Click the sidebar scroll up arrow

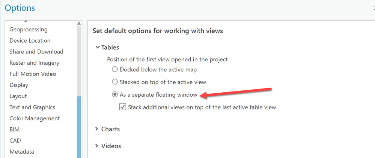click(79, 24)
